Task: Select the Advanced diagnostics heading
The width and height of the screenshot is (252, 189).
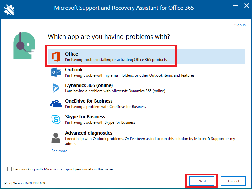Action: click(x=89, y=133)
